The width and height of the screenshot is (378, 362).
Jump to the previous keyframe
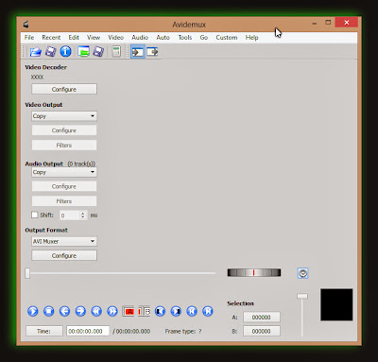click(x=96, y=311)
